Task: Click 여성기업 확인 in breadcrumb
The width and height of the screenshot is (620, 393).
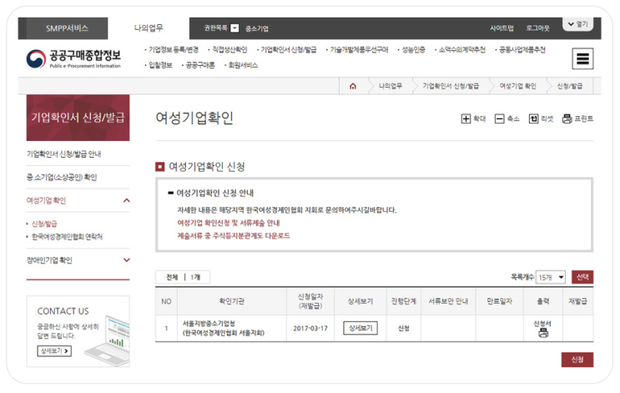Action: tap(517, 86)
